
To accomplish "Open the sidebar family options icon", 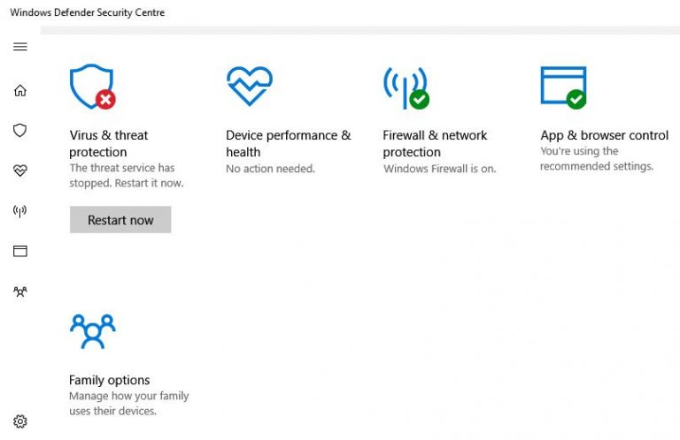I will coord(20,292).
